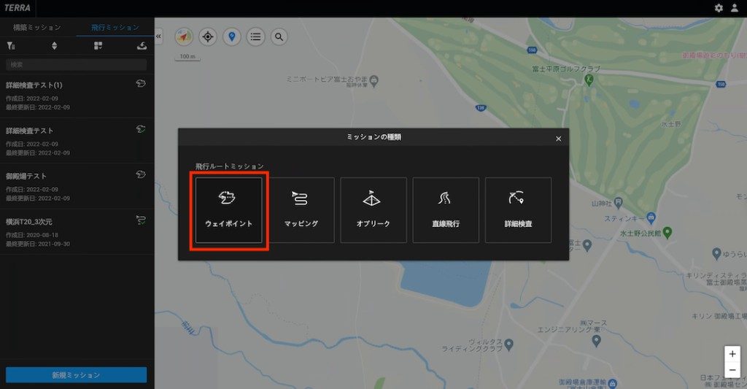Open the filter icon in mission panel
Image resolution: width=747 pixels, height=389 pixels.
[11, 46]
